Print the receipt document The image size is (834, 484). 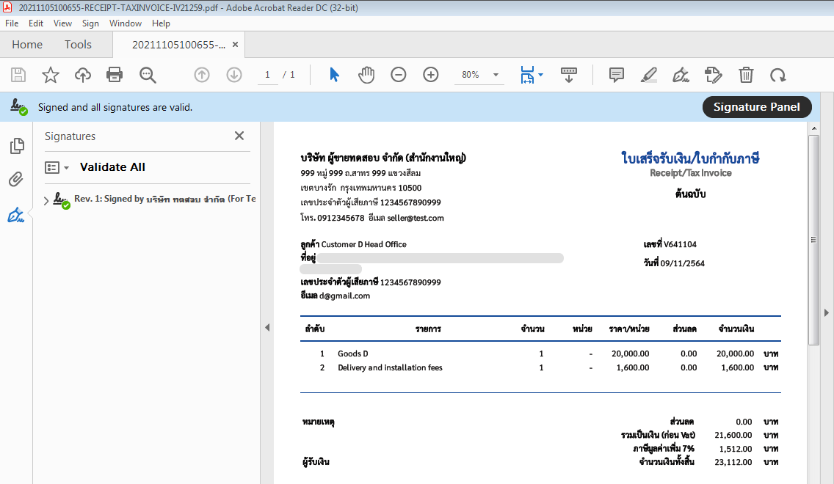[x=115, y=74]
